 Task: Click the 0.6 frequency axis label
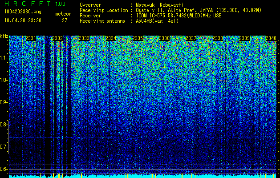(4, 169)
